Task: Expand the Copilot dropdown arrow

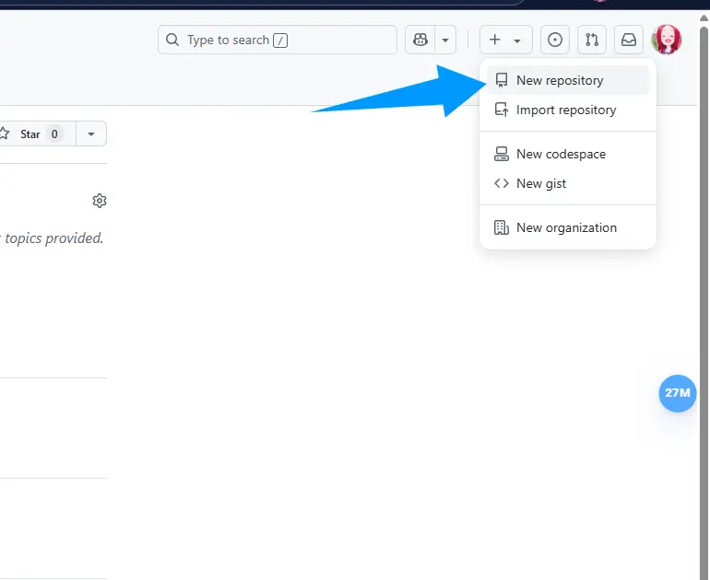Action: coord(446,40)
